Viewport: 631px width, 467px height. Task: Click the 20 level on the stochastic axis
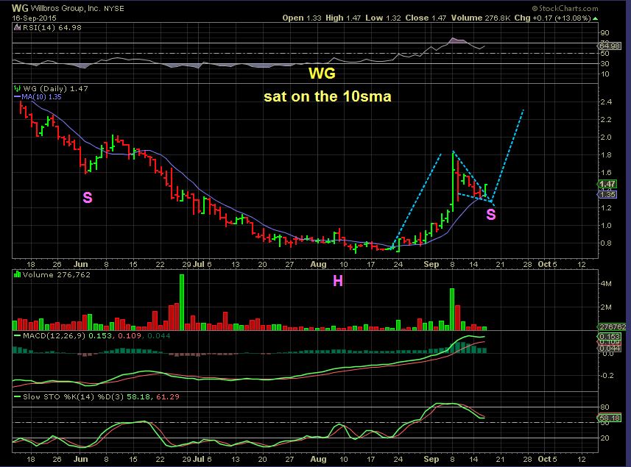tap(604, 438)
